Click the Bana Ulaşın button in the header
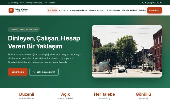 [x=155, y=10]
